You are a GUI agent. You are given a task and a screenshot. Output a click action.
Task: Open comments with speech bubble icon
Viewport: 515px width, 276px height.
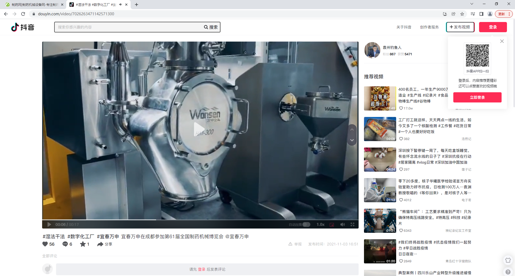coord(65,244)
